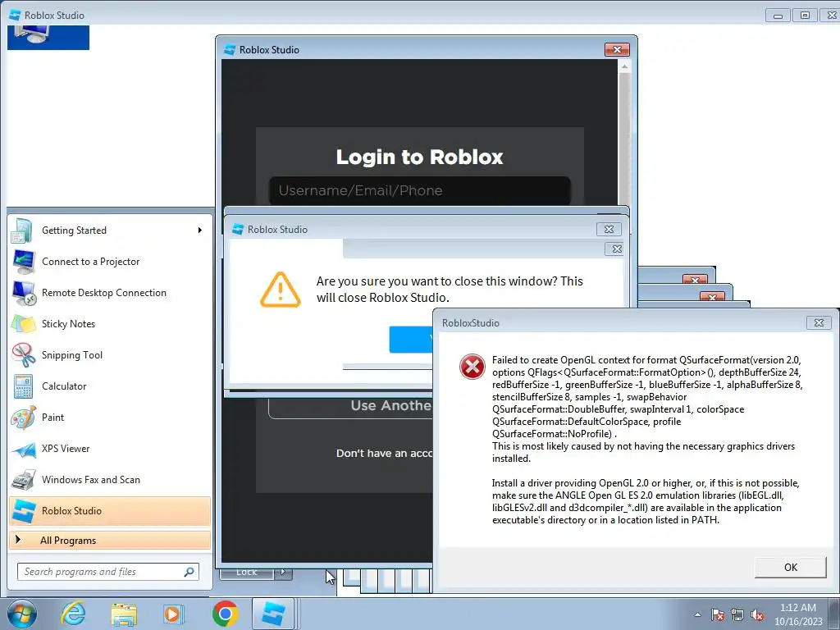Click the Calculator icon
Image resolution: width=840 pixels, height=630 pixels.
23,386
